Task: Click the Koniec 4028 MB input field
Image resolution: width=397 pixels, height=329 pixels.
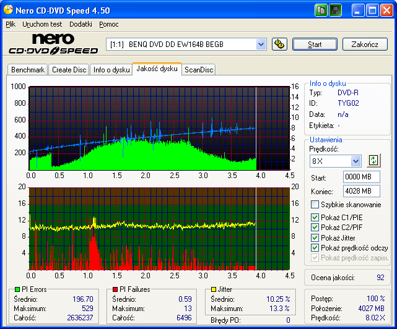Action: (x=362, y=191)
